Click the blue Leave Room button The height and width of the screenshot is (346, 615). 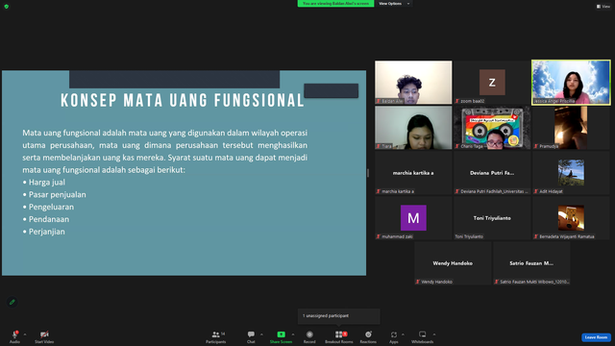tap(596, 337)
